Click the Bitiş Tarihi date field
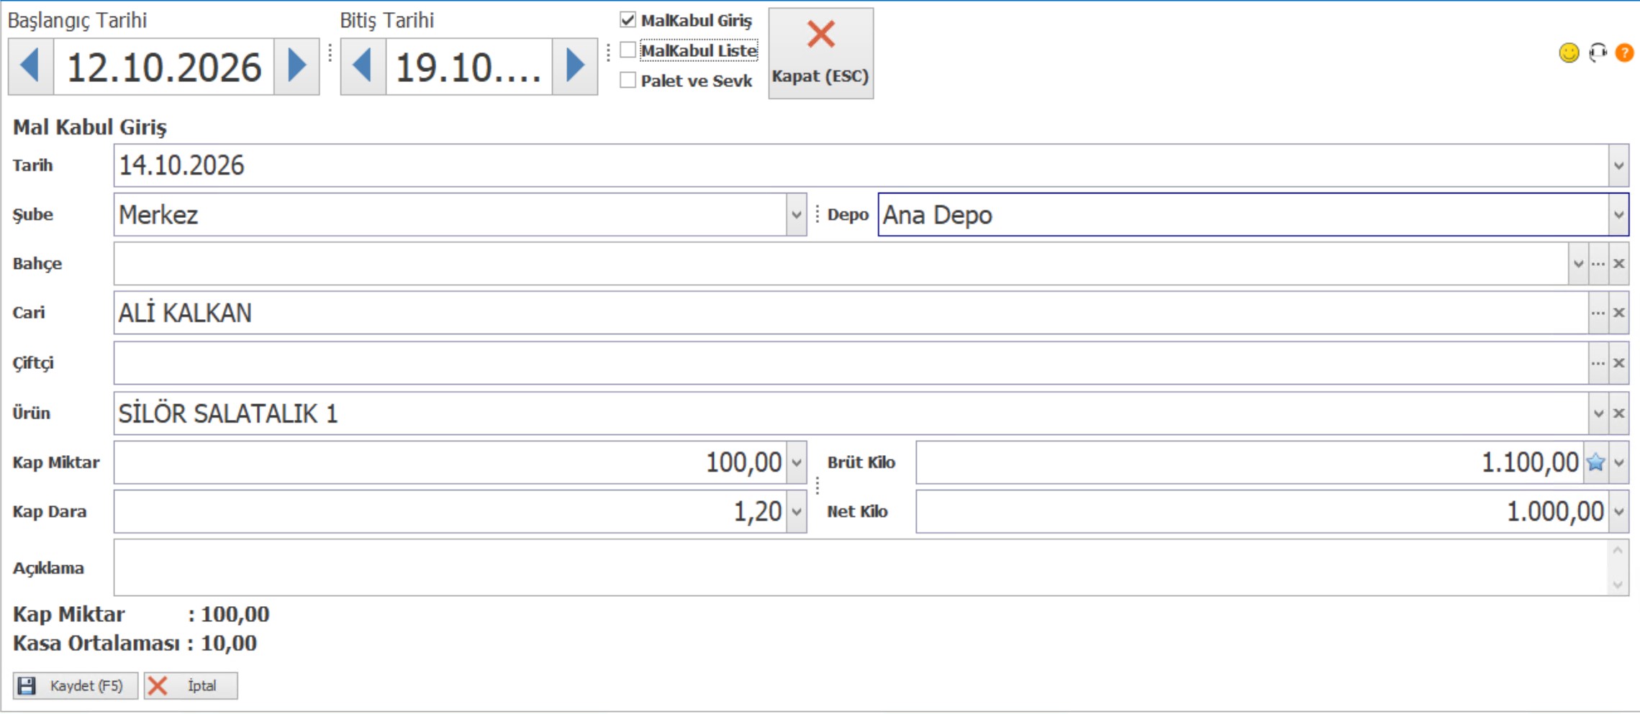This screenshot has width=1640, height=714. [469, 66]
